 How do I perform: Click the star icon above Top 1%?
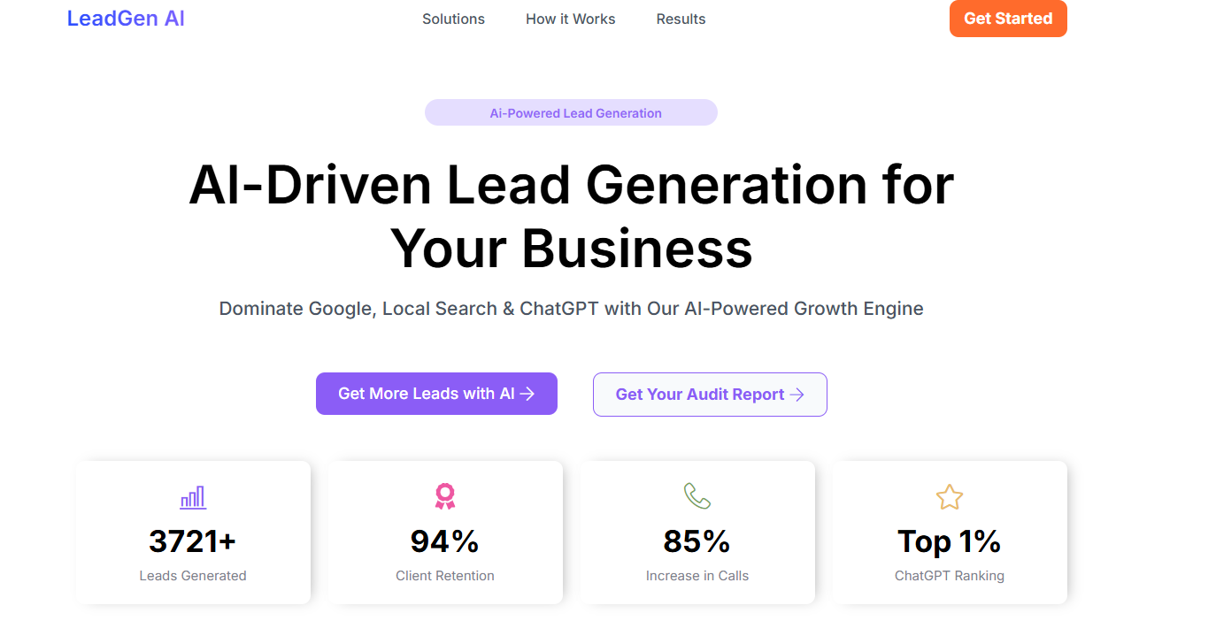[x=950, y=497]
